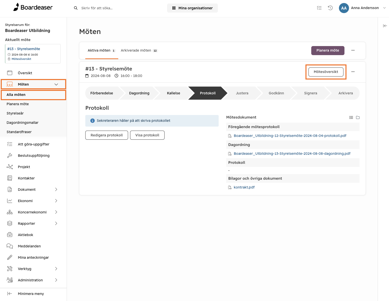389x301 pixels.
Task: Expand the Verktyg sidebar chevron
Action: tap(56, 269)
